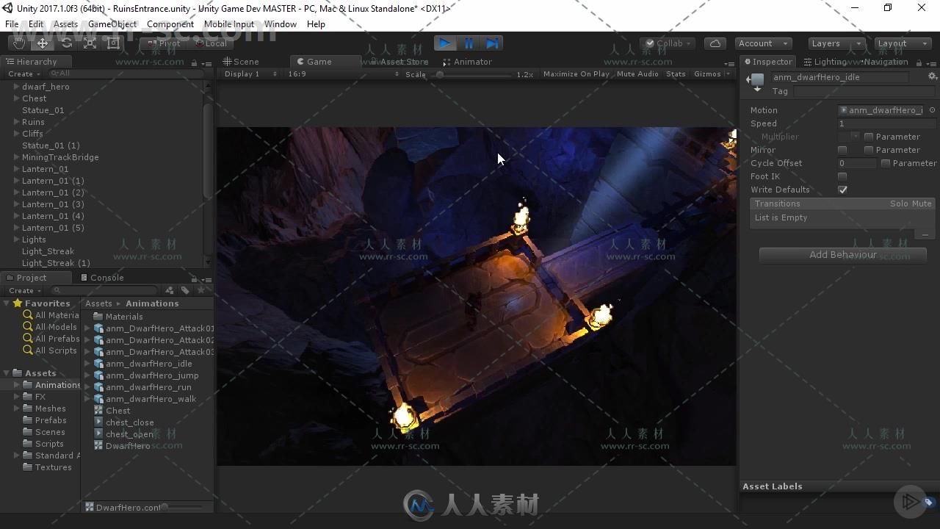Open the cloud services icon
Viewport: 940px width, 529px height.
(715, 43)
